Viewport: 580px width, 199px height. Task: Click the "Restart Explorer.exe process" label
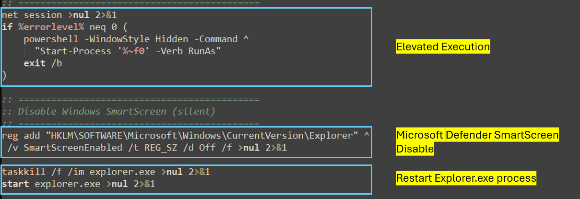(466, 178)
